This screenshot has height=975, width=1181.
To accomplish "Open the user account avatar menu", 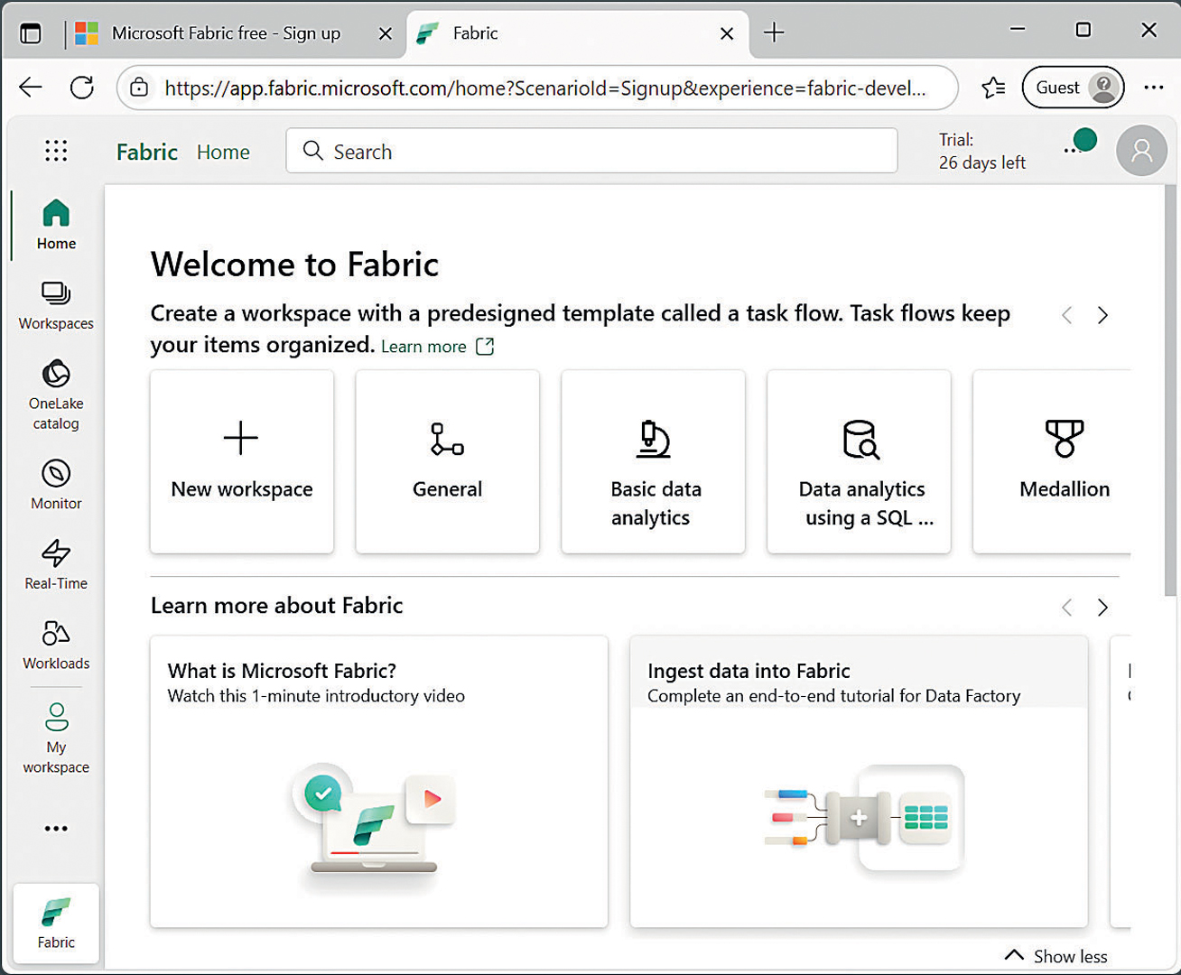I will [1141, 151].
